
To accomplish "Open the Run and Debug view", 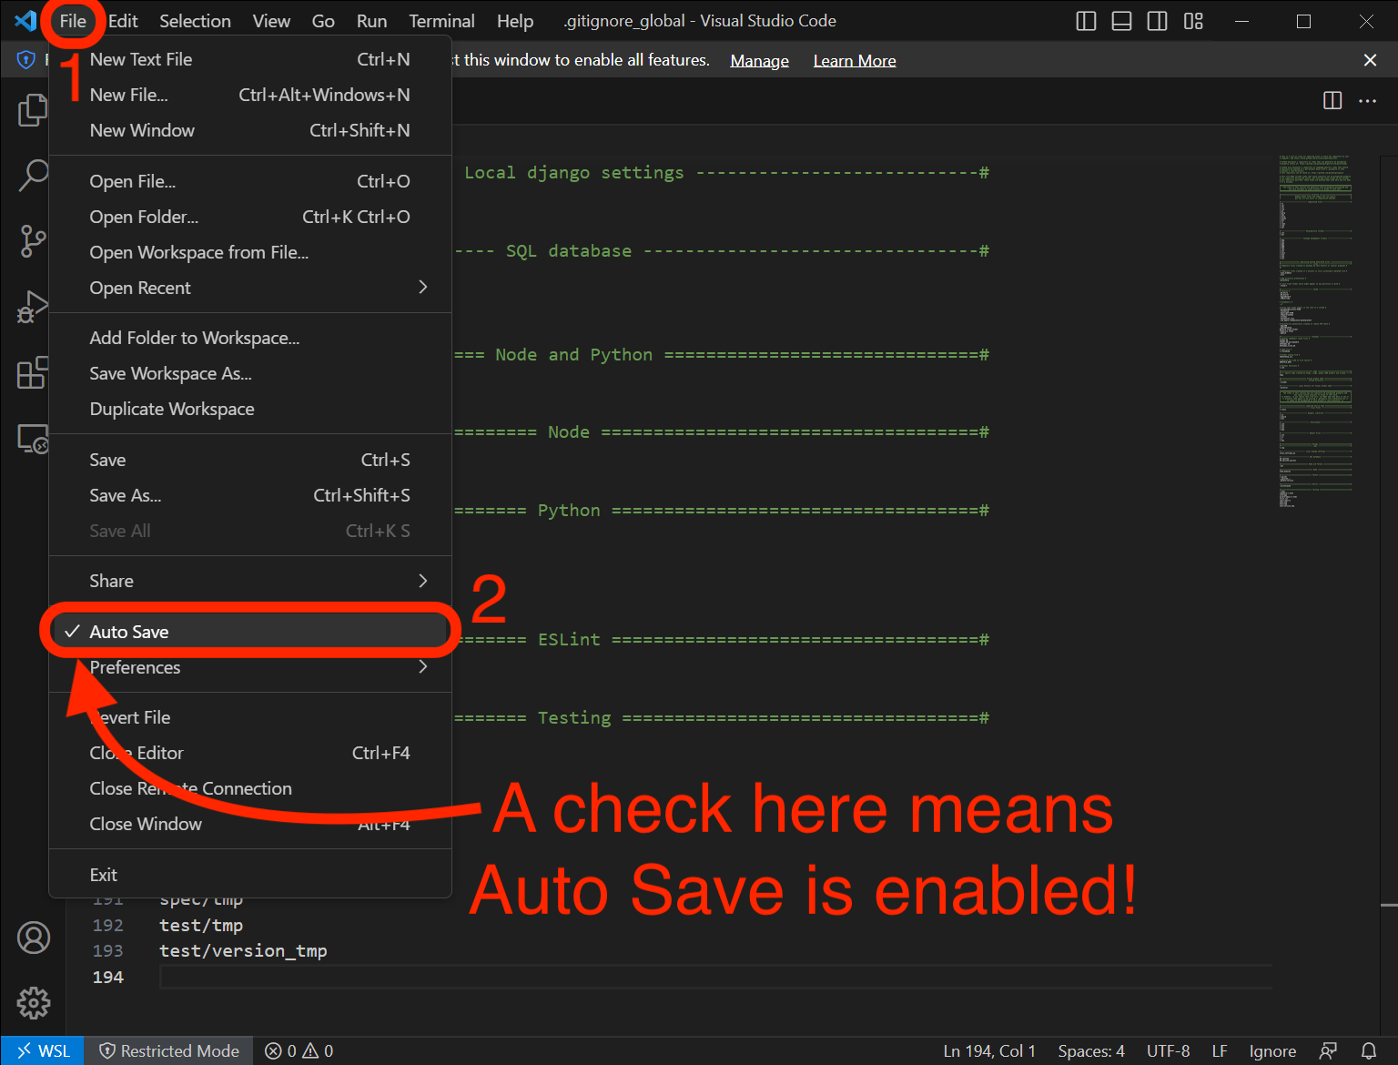I will 34,307.
